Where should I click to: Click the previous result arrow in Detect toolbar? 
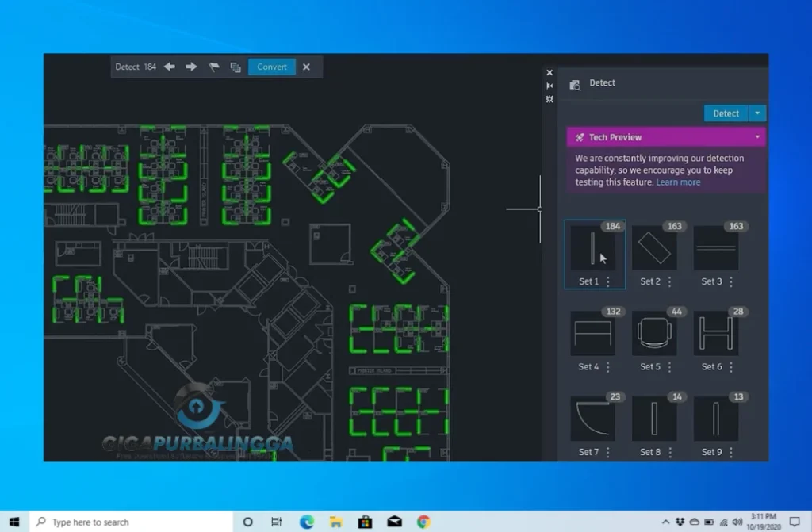coord(170,67)
